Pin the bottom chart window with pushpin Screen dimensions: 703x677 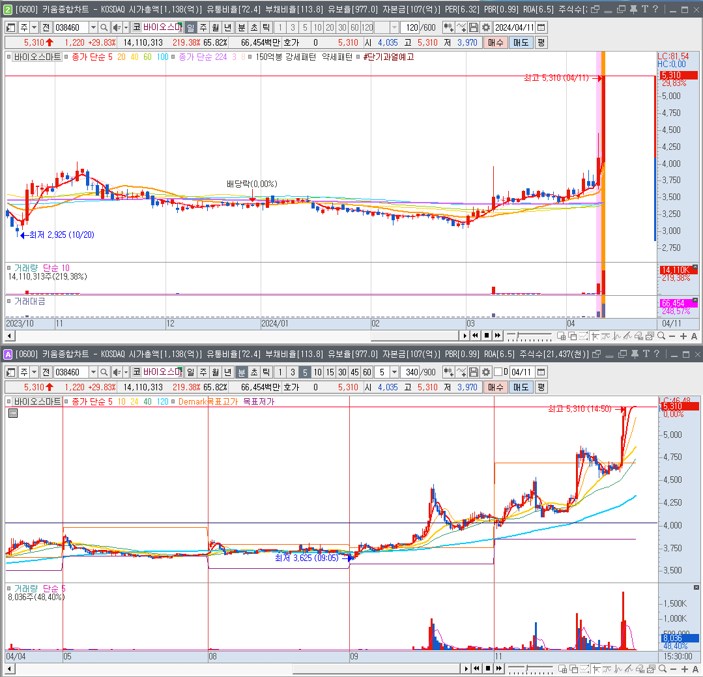[x=635, y=354]
